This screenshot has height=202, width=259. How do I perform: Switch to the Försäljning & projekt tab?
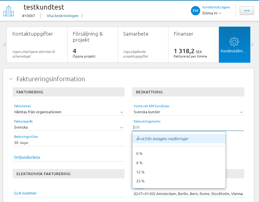coord(92,45)
